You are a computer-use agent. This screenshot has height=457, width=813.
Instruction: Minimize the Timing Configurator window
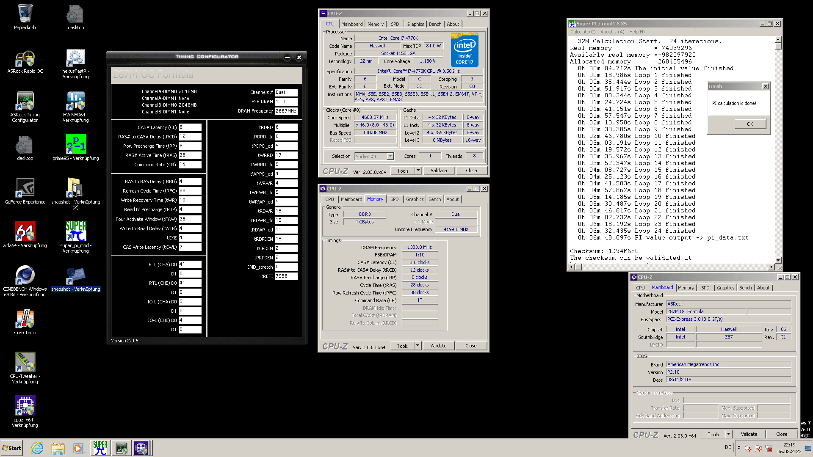coord(287,57)
